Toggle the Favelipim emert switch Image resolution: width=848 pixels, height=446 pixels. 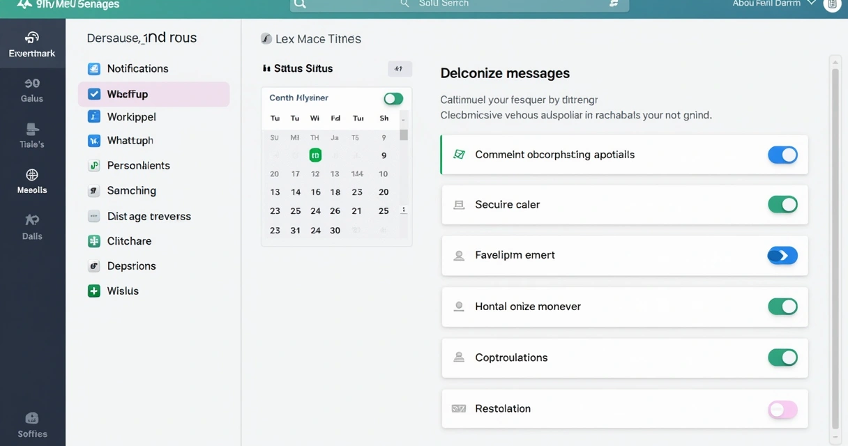(x=782, y=256)
